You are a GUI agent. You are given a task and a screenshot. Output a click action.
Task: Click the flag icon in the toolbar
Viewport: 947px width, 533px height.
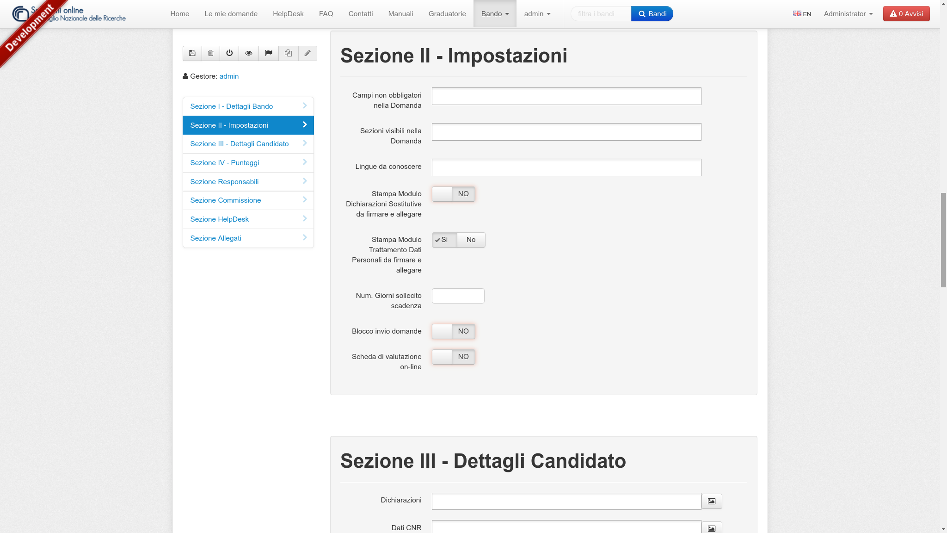(x=269, y=53)
